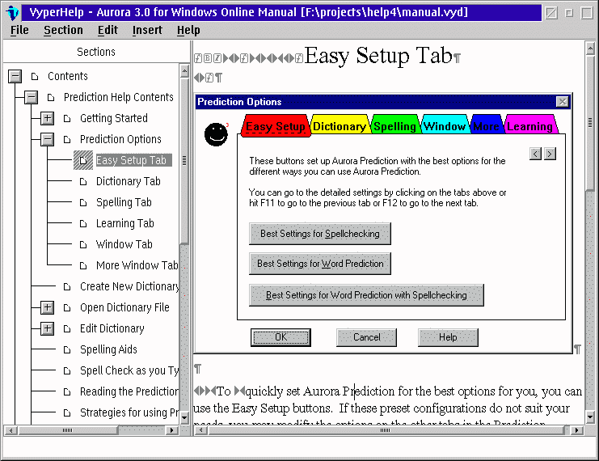Open the Edit menu

coord(108,30)
